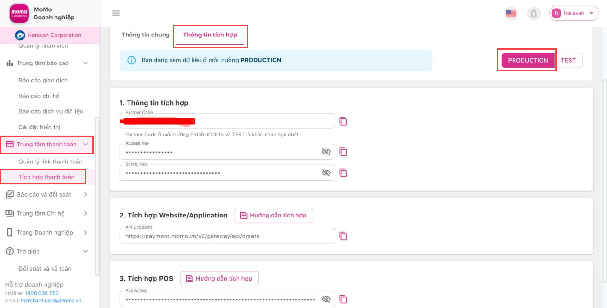Open Báo cáo dịch vụ dữ liệu
Screen dimensions: 607x308
tap(51, 111)
